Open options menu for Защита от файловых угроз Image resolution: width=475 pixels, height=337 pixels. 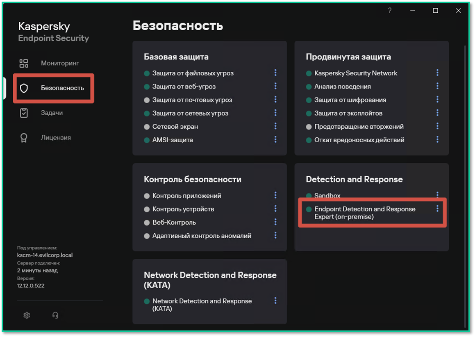pos(275,73)
